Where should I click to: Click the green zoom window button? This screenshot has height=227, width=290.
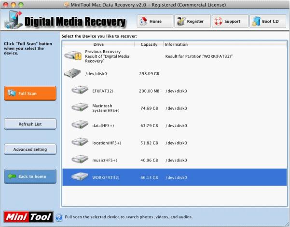[21, 4]
